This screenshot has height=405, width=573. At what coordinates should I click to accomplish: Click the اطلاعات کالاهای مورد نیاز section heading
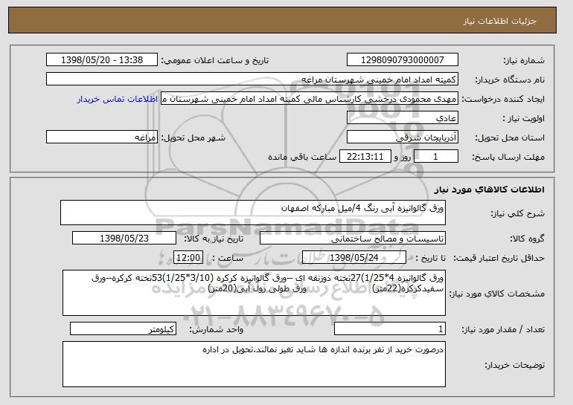point(490,189)
